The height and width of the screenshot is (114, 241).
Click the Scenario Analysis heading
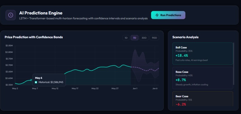click(185, 37)
